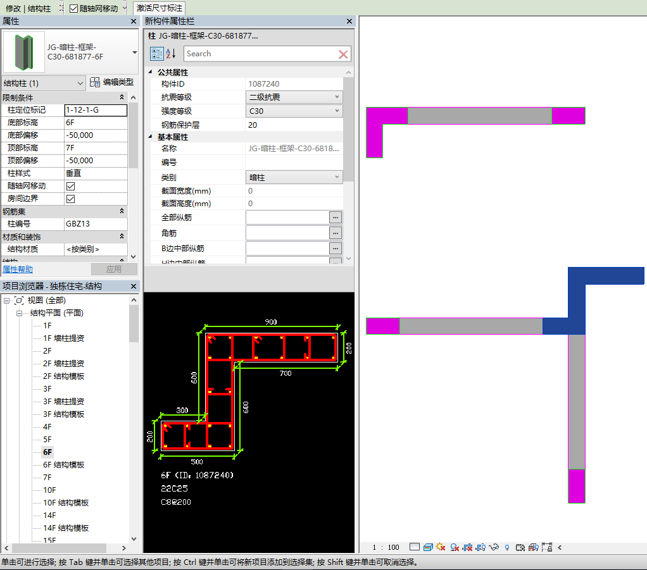Select the blue L-shaped column in the plan
The image size is (647, 570).
click(577, 301)
